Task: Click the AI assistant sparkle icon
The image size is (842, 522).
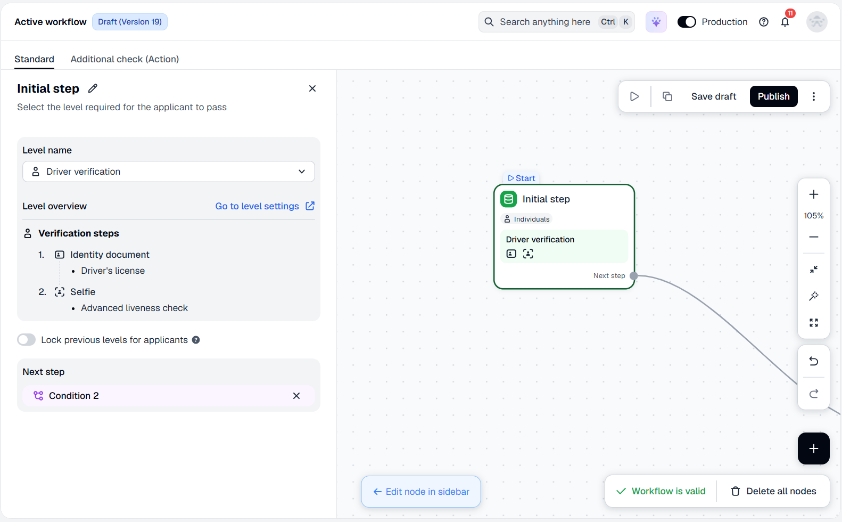Action: [x=656, y=22]
